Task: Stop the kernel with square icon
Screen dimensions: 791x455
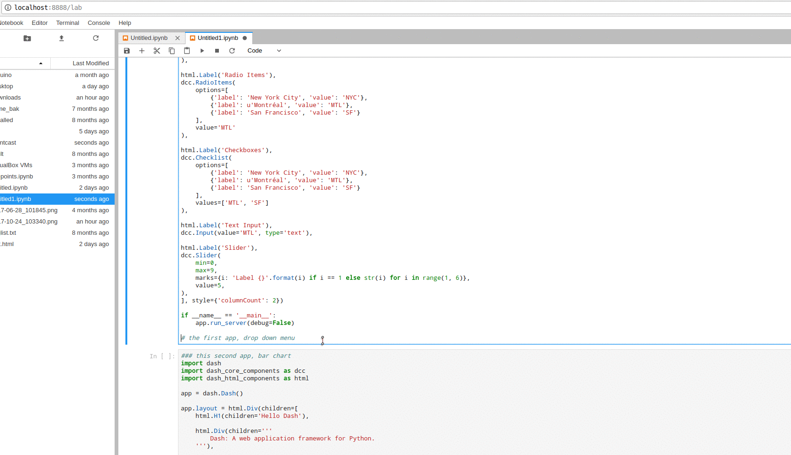Action: point(217,51)
